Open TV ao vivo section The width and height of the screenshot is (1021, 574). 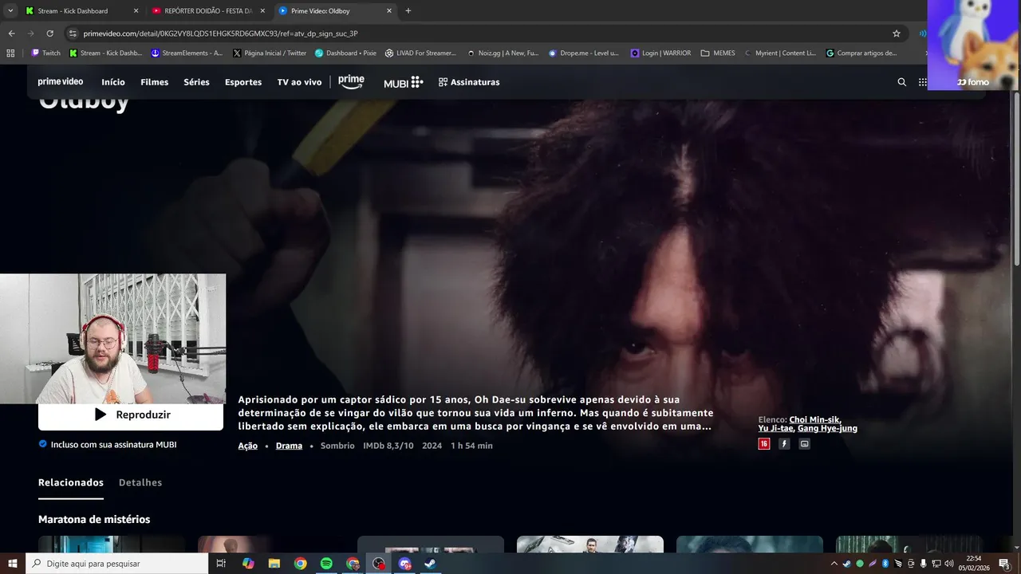point(299,82)
